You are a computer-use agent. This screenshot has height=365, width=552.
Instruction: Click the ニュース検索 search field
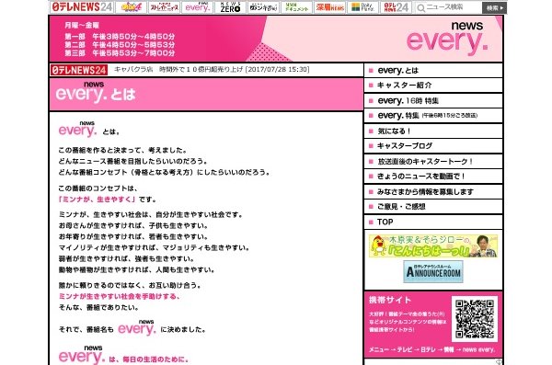click(448, 7)
